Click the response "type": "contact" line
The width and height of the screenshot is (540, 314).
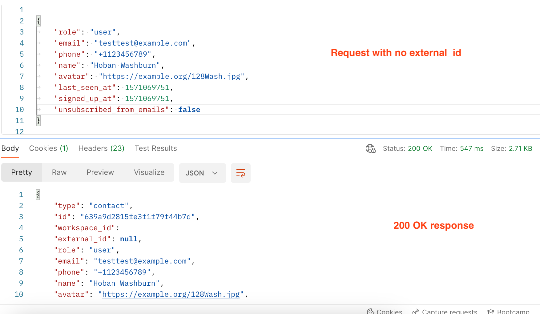click(93, 206)
